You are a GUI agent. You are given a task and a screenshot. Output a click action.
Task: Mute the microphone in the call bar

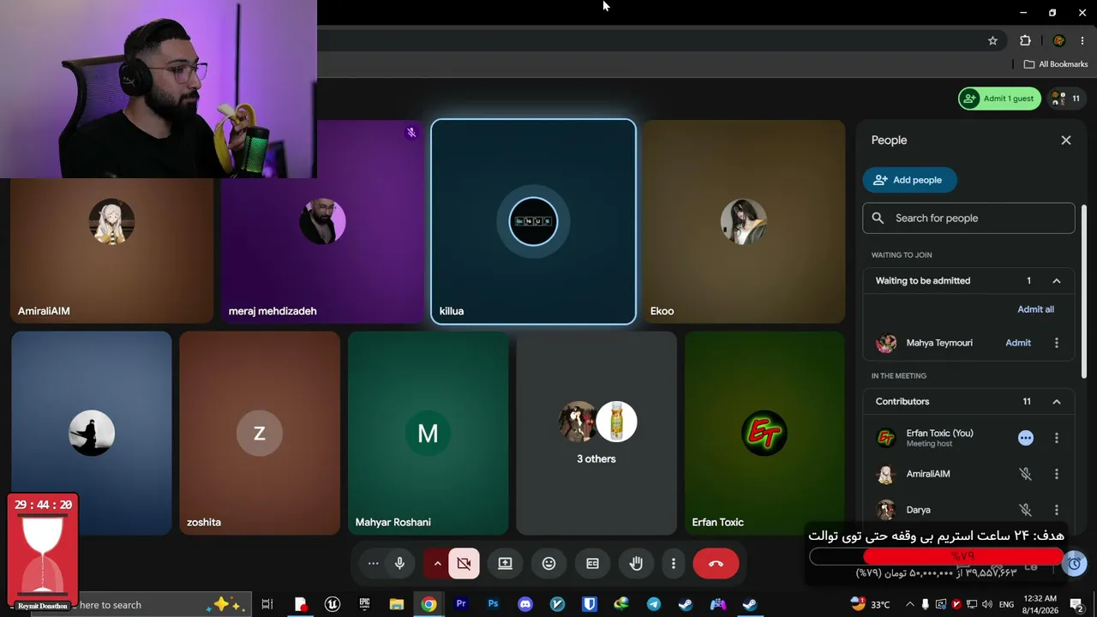399,564
